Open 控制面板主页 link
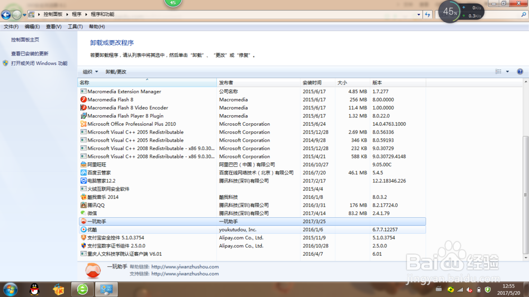 click(25, 40)
